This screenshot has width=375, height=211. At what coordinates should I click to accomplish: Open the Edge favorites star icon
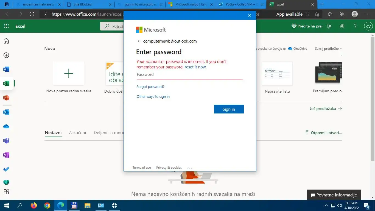pyautogui.click(x=330, y=14)
